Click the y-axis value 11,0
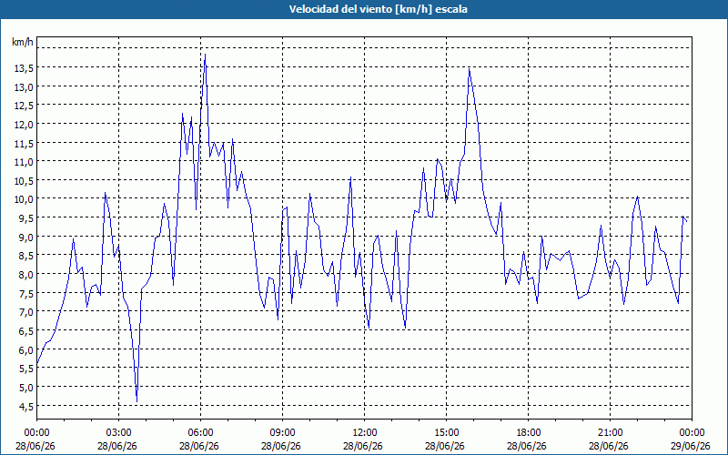 24,162
